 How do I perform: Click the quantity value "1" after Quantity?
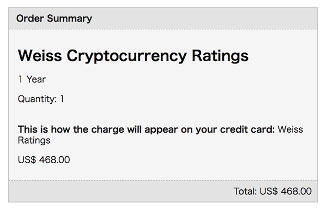(x=62, y=99)
